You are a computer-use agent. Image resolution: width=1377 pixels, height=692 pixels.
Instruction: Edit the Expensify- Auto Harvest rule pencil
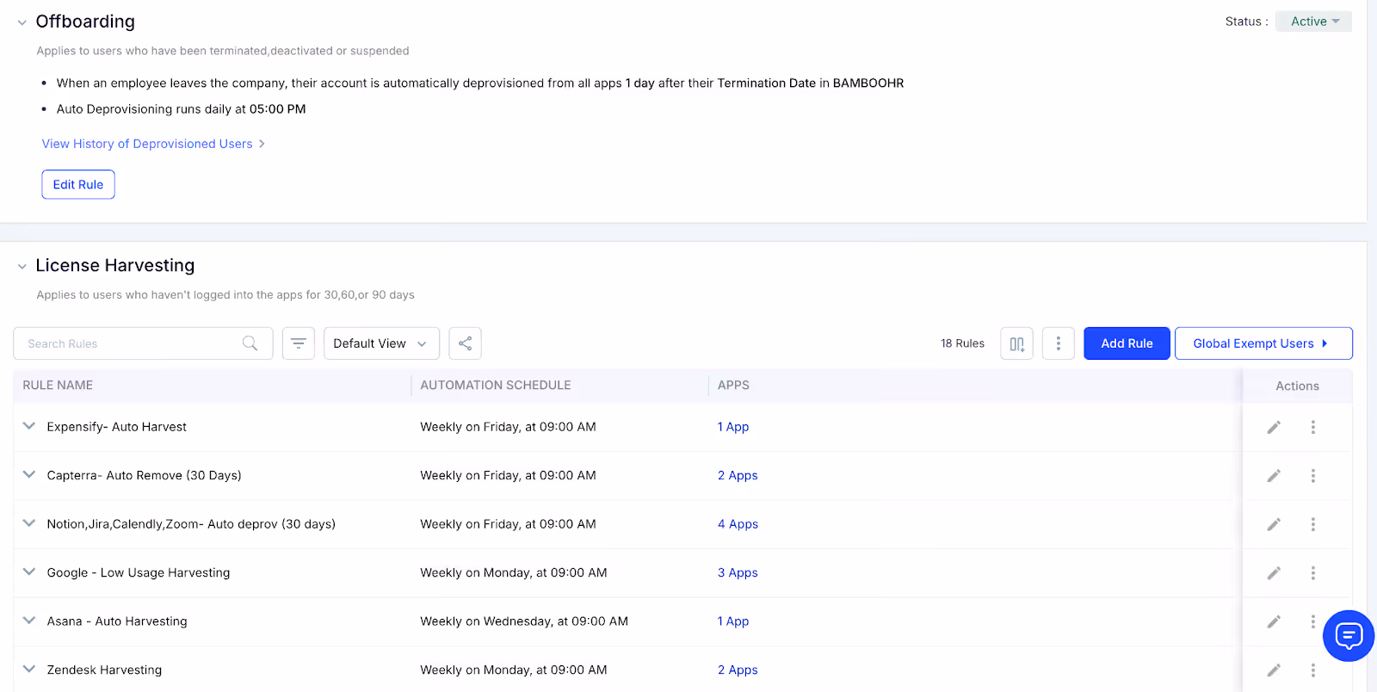coord(1274,427)
